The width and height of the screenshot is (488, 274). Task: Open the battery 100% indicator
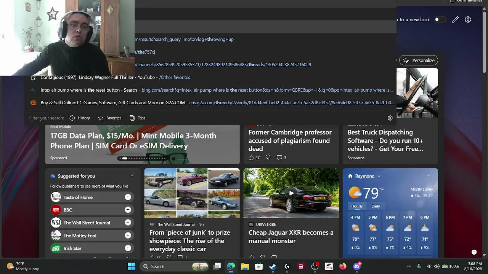pyautogui.click(x=450, y=266)
